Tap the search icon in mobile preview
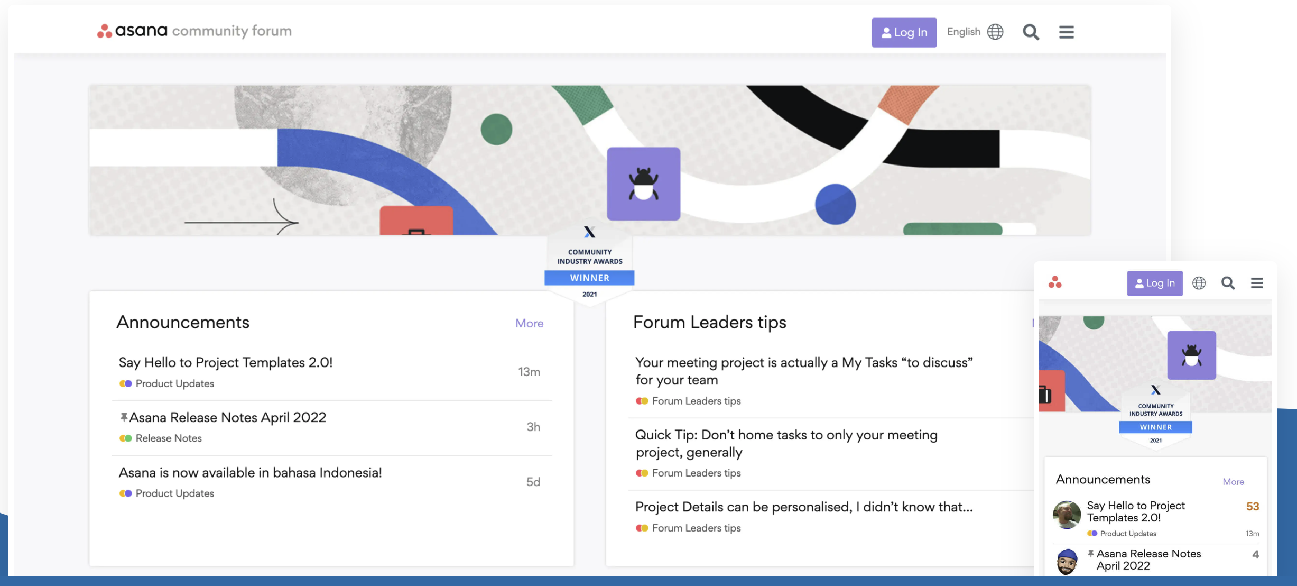This screenshot has width=1297, height=586. point(1228,283)
